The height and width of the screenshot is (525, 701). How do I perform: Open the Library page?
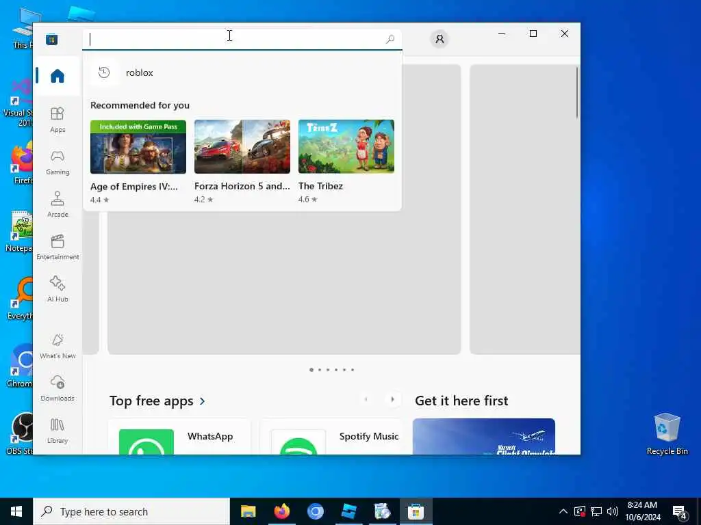[x=58, y=431]
